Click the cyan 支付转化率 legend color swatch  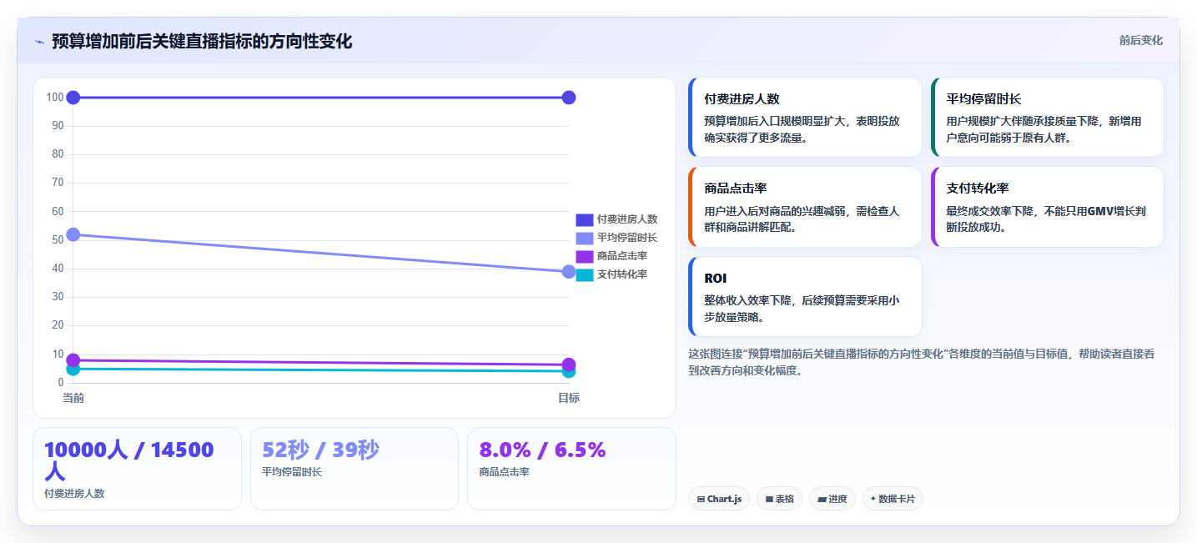coord(585,274)
